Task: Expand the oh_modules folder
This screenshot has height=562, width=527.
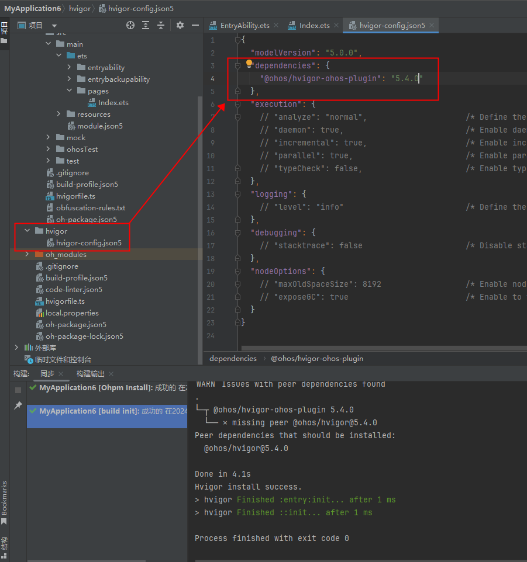Action: 26,254
